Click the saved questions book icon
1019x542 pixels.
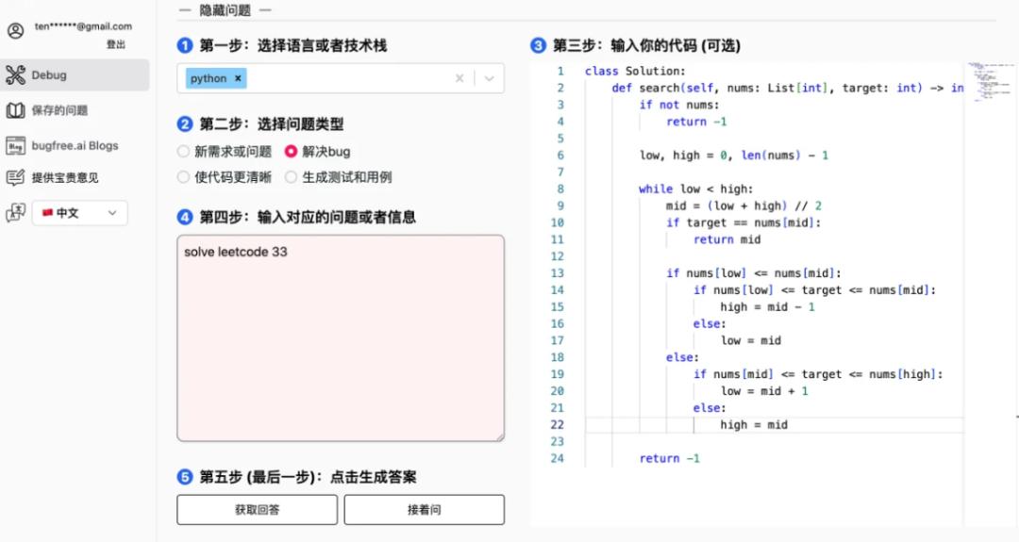coord(15,110)
